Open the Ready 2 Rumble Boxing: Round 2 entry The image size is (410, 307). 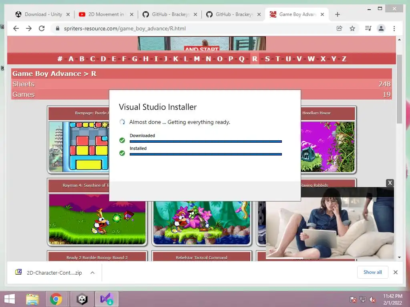pyautogui.click(x=97, y=258)
